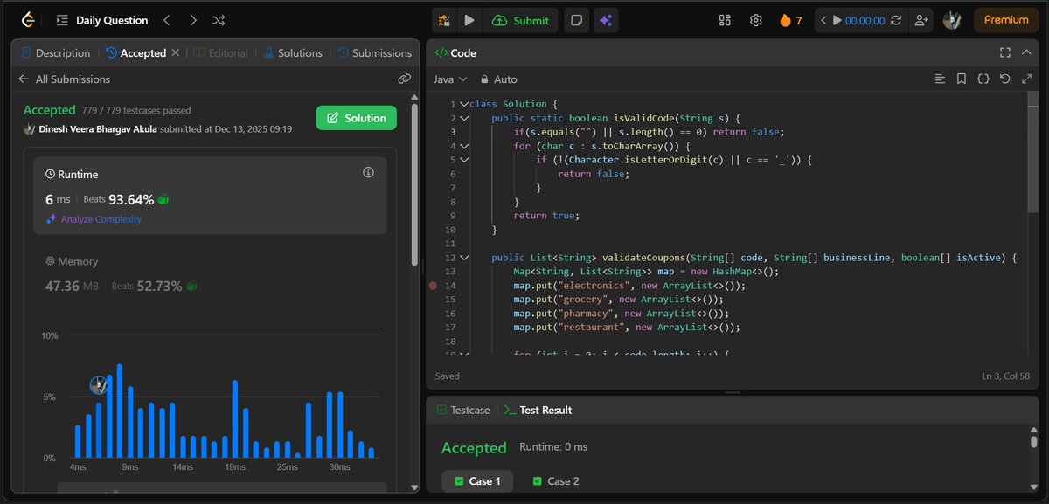This screenshot has height=504, width=1049.
Task: Switch to the Testcase tab
Action: pyautogui.click(x=463, y=410)
